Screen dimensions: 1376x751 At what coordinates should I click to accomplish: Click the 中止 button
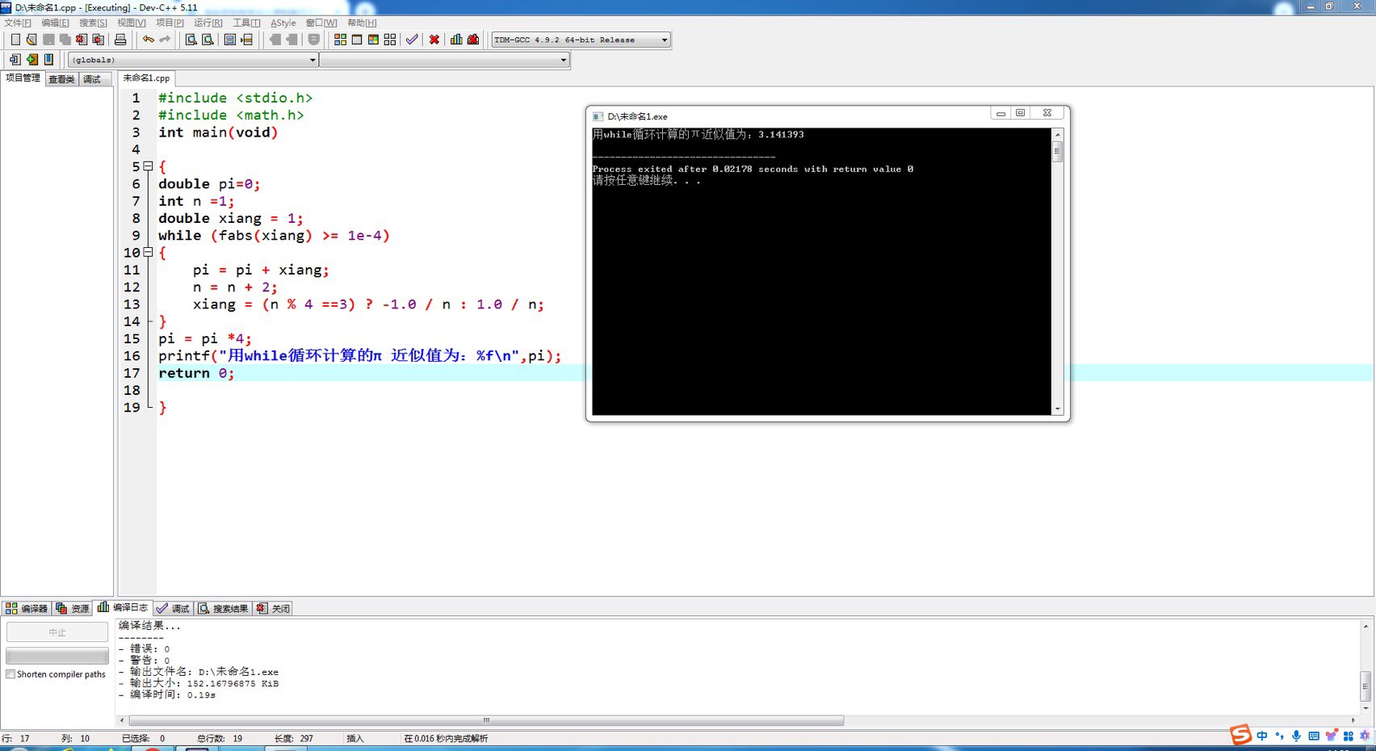pos(57,632)
